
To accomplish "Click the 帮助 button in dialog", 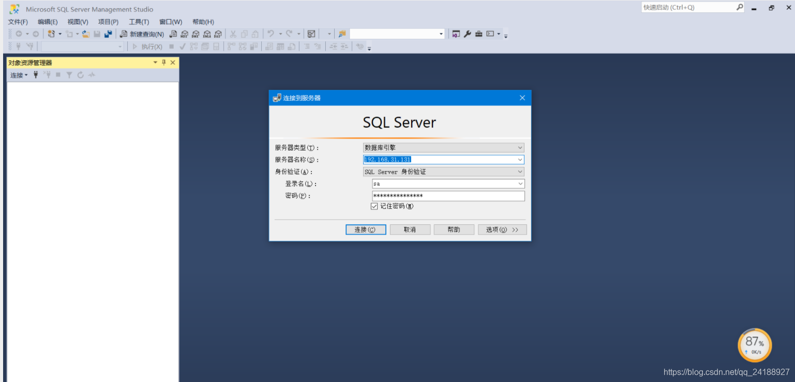I will pos(454,230).
